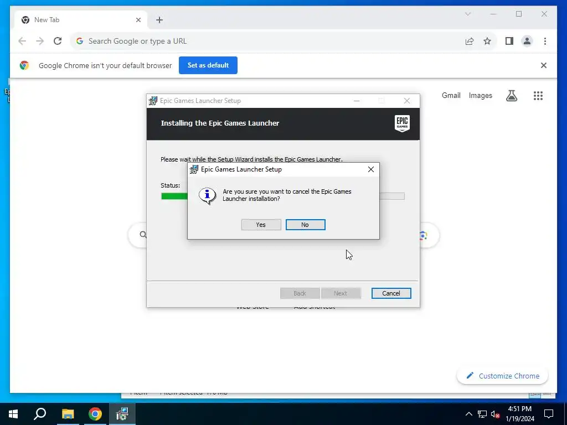
Task: Click Customize Chrome button
Action: pyautogui.click(x=503, y=376)
